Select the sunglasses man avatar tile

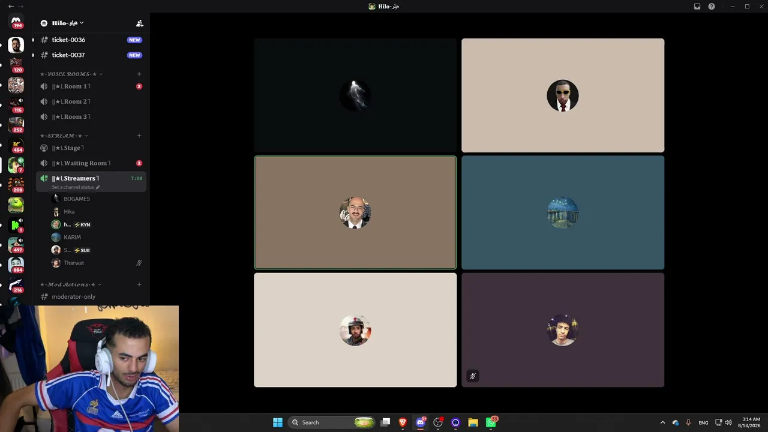tap(563, 95)
